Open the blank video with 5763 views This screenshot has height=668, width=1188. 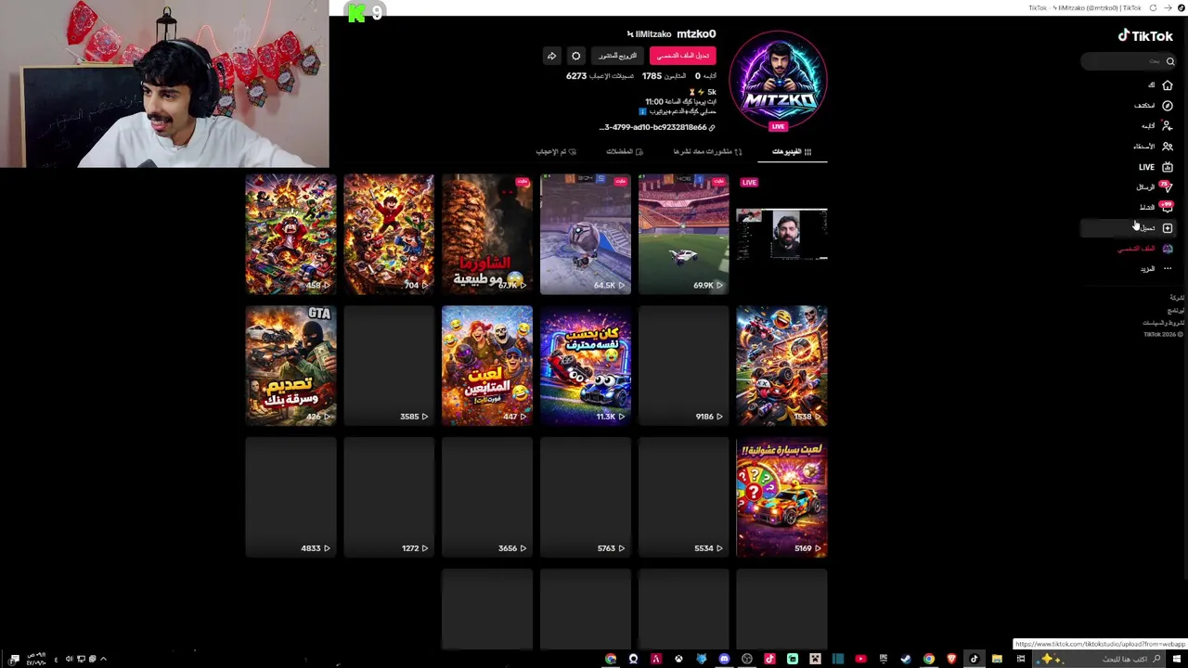point(585,497)
